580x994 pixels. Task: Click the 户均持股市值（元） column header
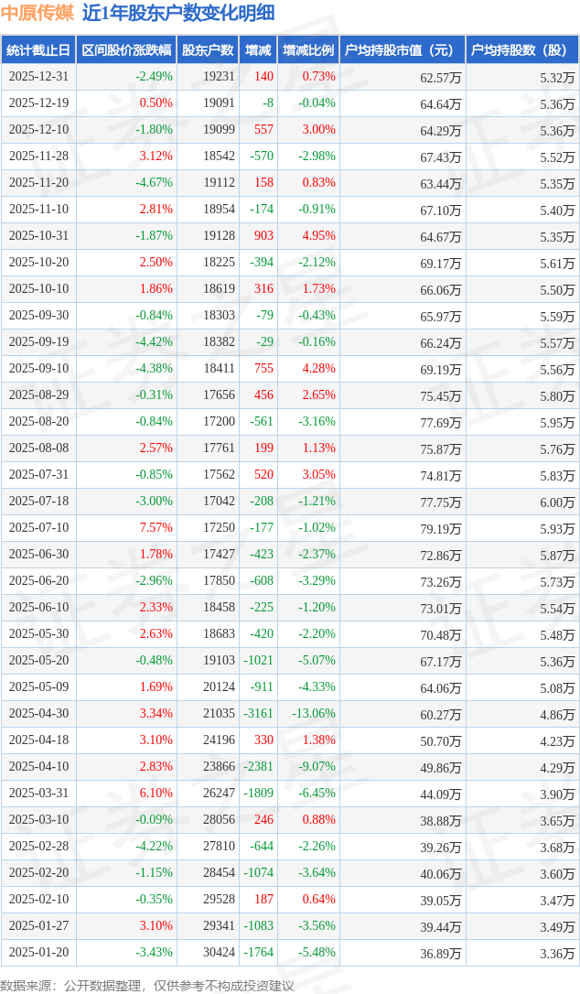pos(402,50)
